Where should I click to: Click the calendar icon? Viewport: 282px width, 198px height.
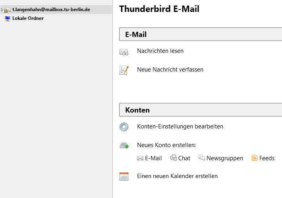pyautogui.click(x=124, y=177)
